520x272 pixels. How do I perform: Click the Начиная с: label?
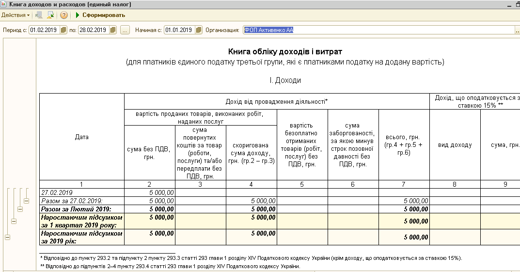148,30
